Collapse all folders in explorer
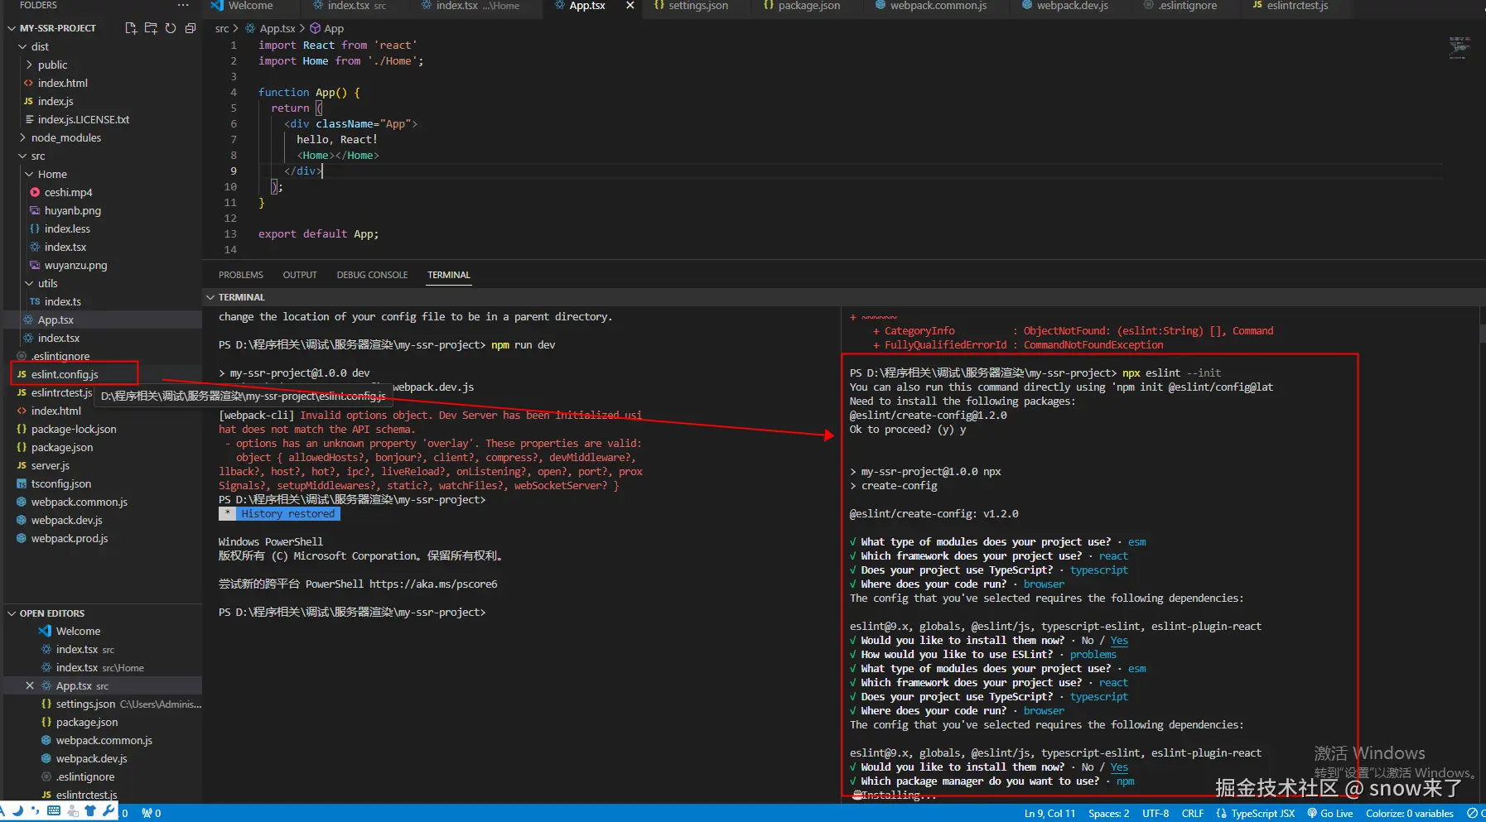Viewport: 1486px width, 822px height. coord(190,28)
